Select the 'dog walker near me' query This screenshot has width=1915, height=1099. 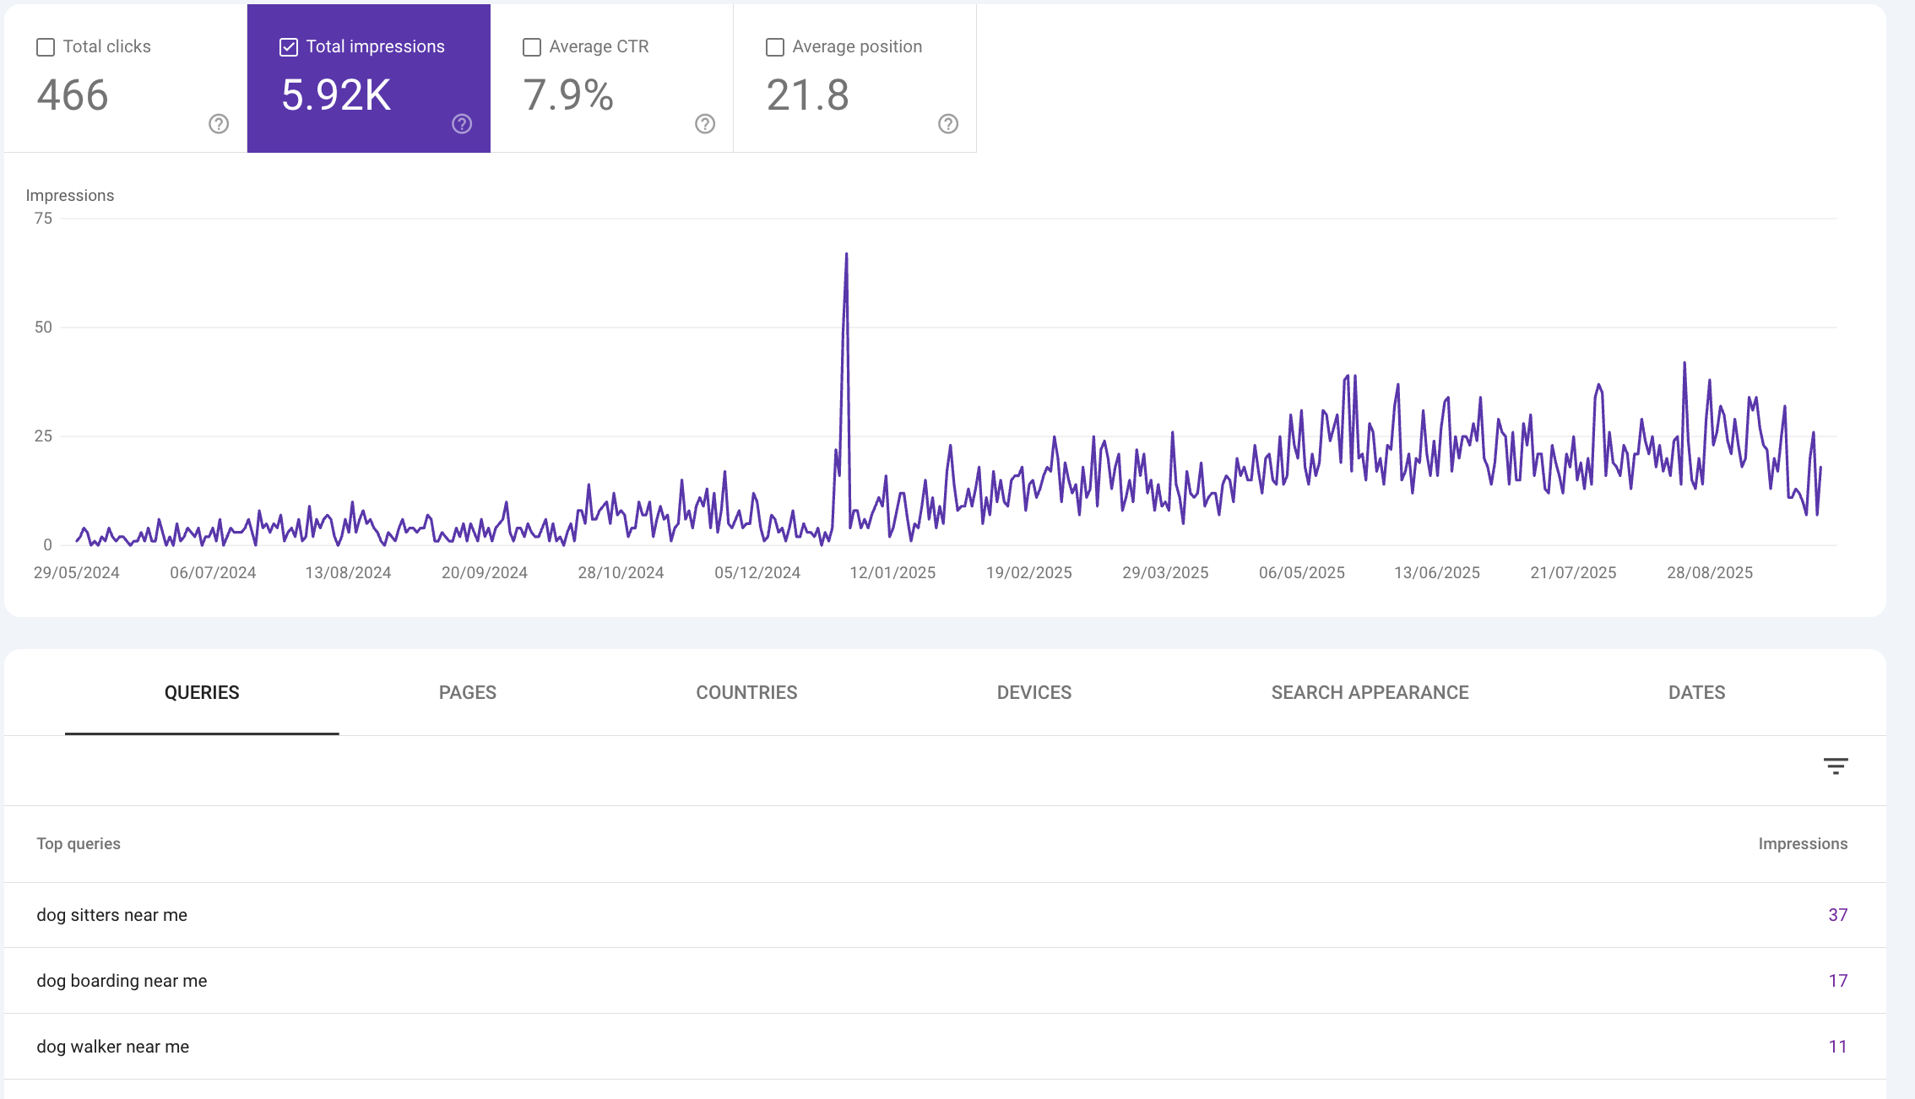pyautogui.click(x=113, y=1047)
